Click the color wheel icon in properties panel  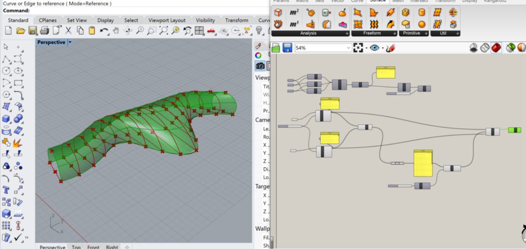[x=258, y=55]
